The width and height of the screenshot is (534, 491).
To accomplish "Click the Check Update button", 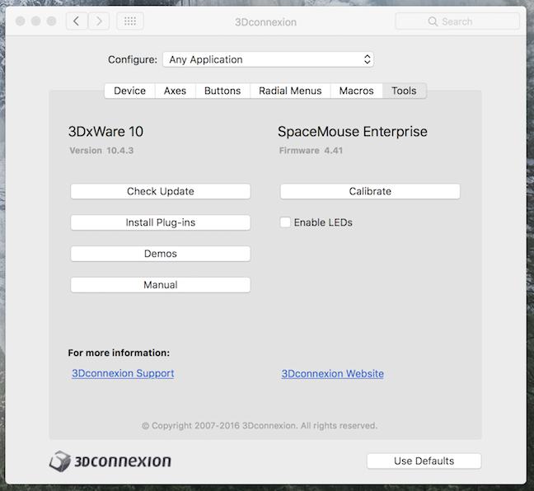I will (161, 191).
